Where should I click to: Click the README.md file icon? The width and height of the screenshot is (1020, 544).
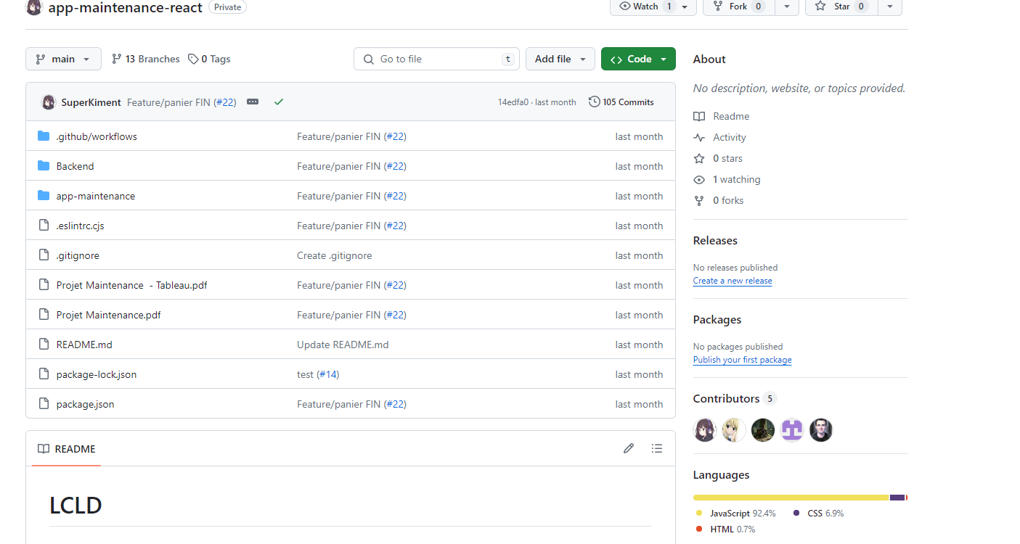[x=44, y=345]
